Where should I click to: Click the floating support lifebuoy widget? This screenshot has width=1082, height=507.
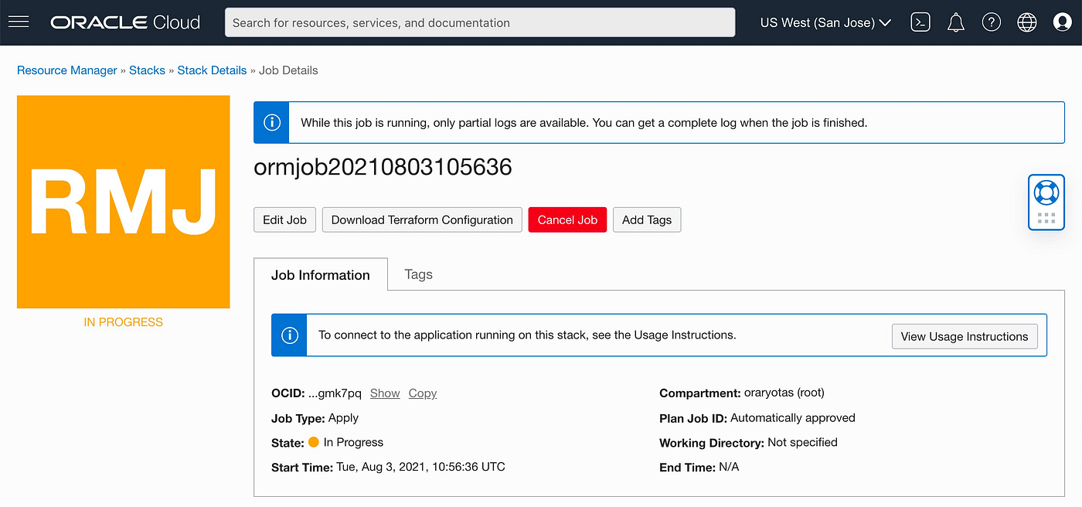1046,193
